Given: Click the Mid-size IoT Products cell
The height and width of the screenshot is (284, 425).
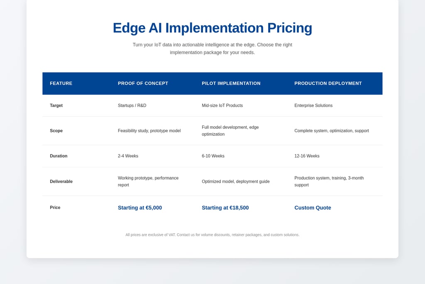Looking at the screenshot, I should (x=222, y=105).
